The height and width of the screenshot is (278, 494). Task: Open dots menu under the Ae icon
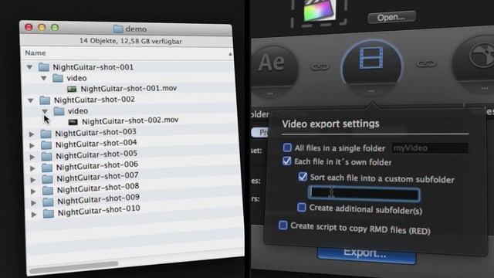(270, 94)
